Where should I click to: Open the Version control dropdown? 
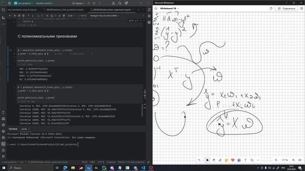pos(44,3)
